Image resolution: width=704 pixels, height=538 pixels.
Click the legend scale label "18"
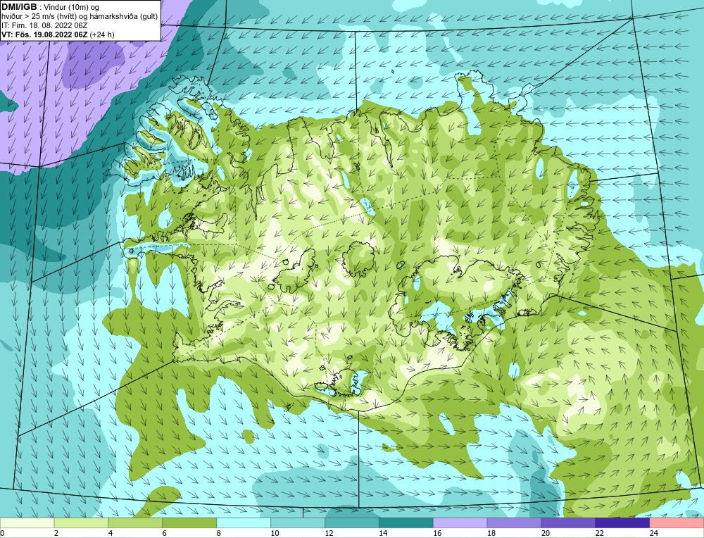491,533
